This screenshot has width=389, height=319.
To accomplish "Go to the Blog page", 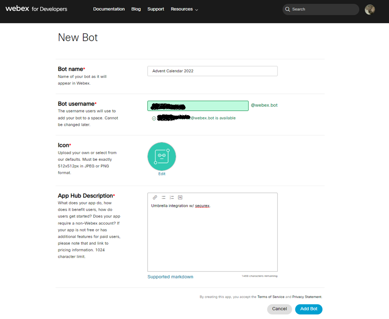I will 136,9.
